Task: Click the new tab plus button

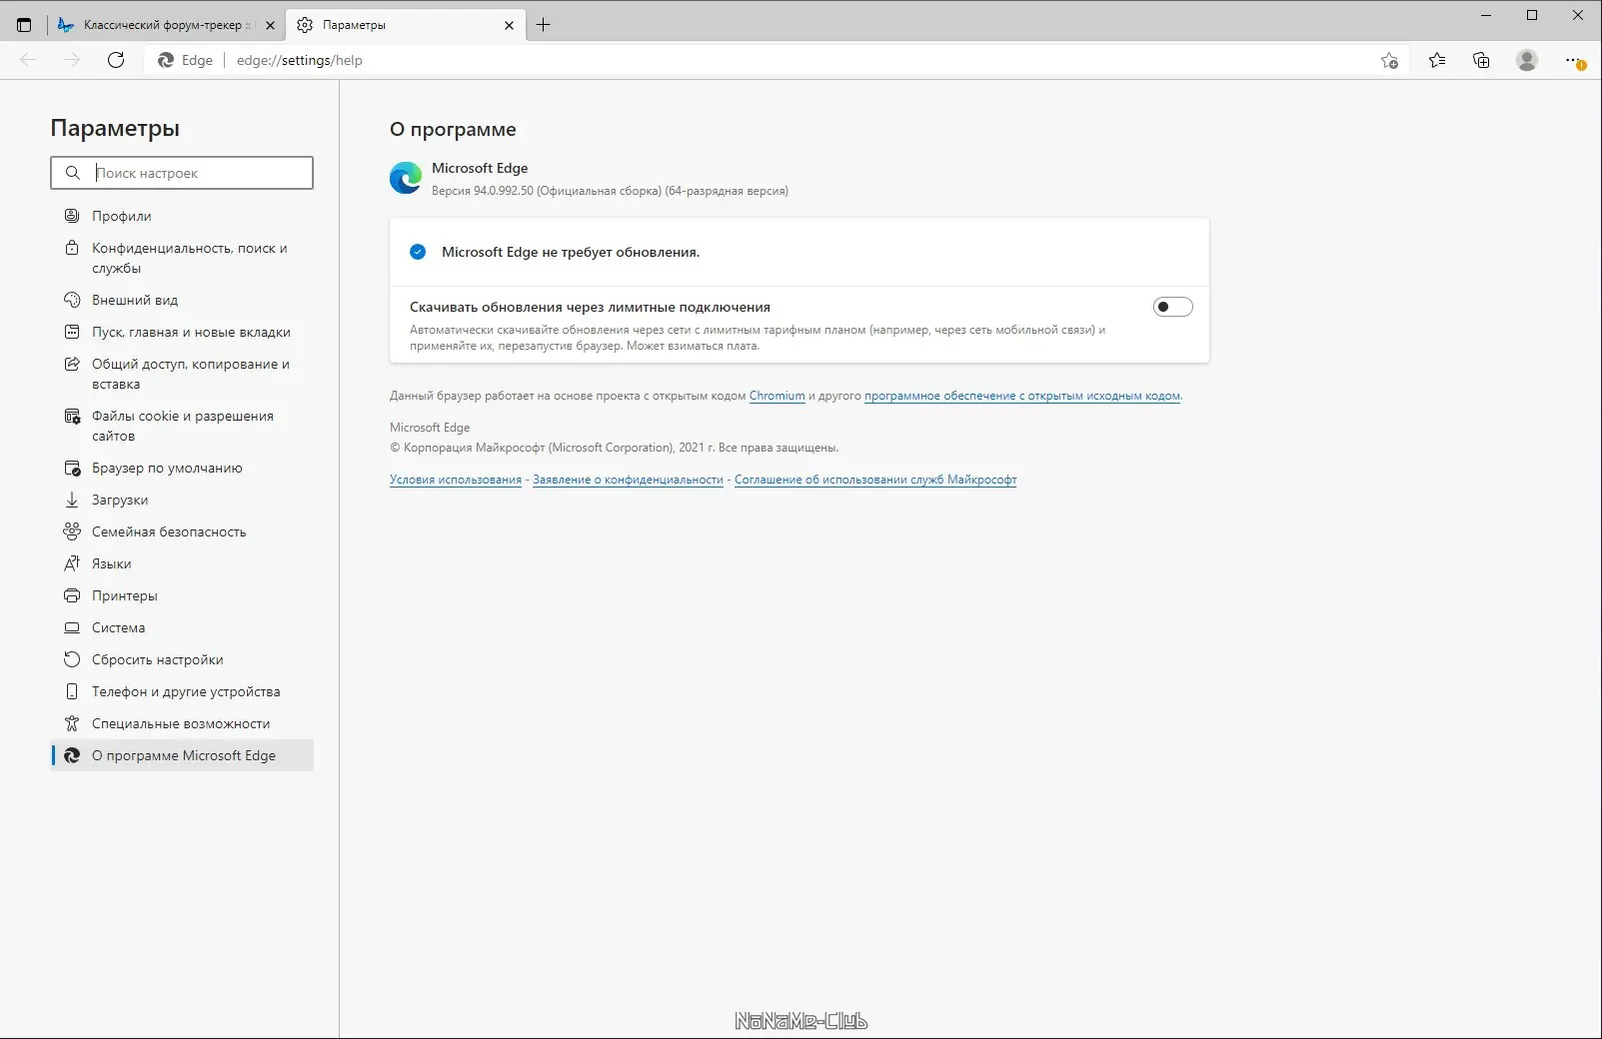Action: (x=543, y=25)
